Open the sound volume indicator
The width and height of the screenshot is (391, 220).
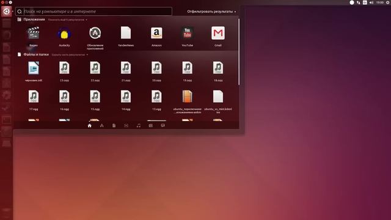tap(371, 2)
